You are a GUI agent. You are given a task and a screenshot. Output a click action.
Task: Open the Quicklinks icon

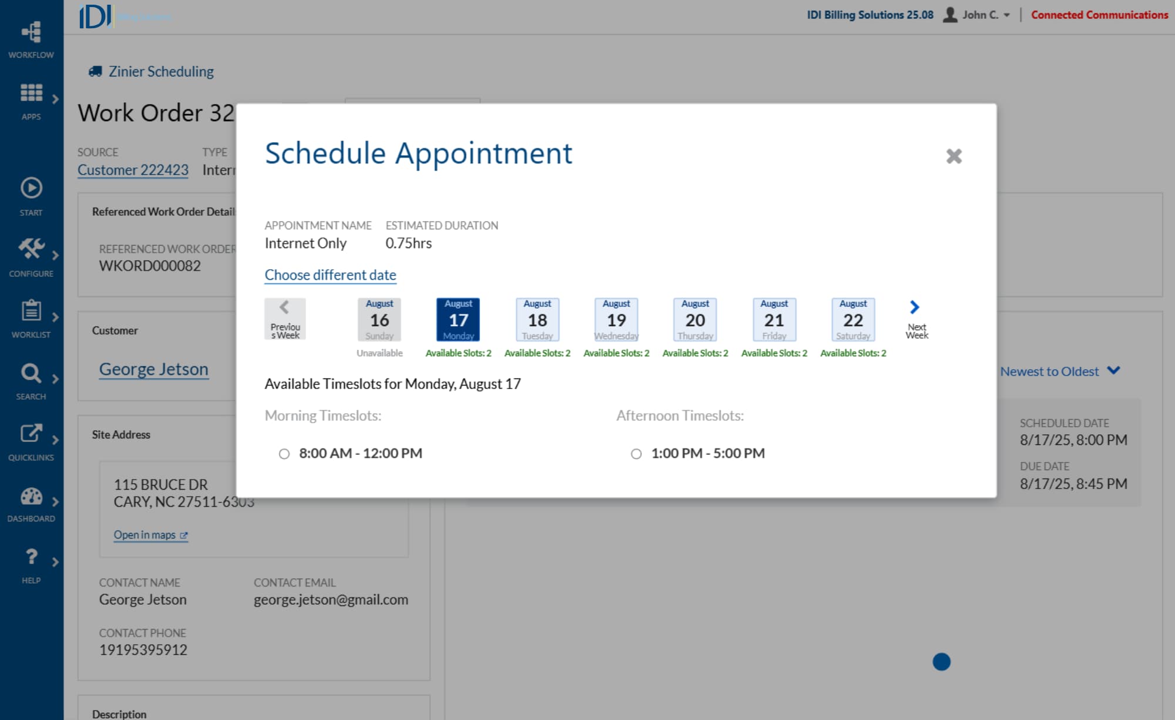[31, 434]
